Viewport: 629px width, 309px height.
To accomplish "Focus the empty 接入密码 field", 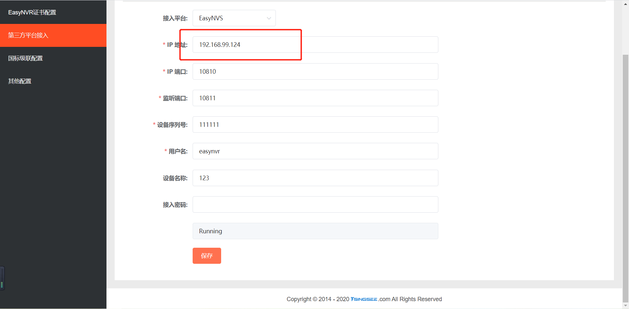I will tap(315, 204).
